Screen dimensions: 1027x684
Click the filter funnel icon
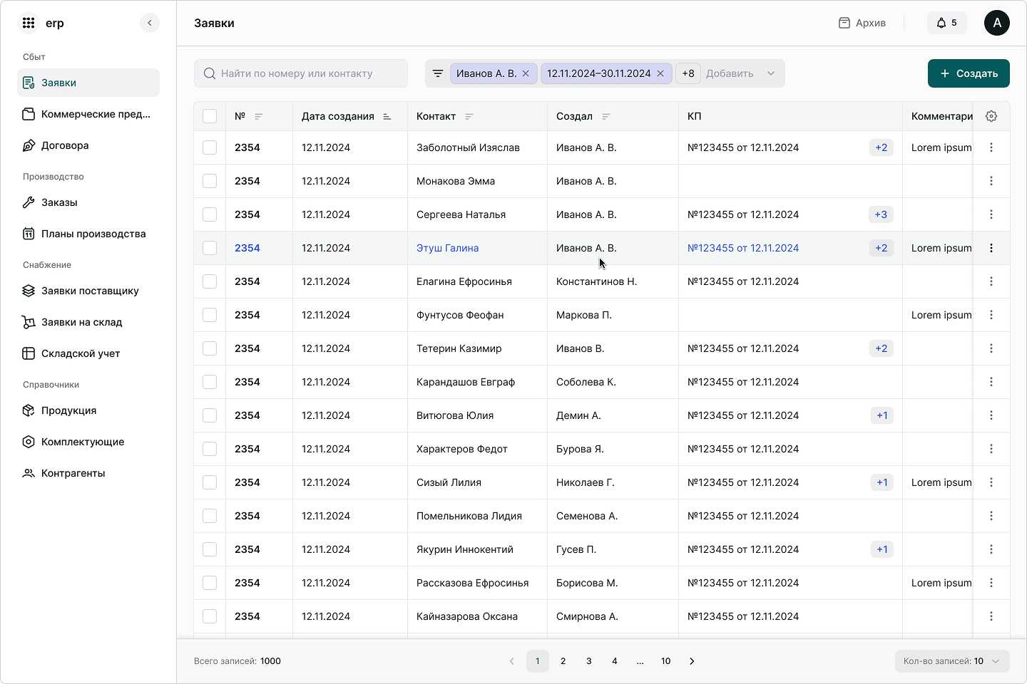[437, 73]
